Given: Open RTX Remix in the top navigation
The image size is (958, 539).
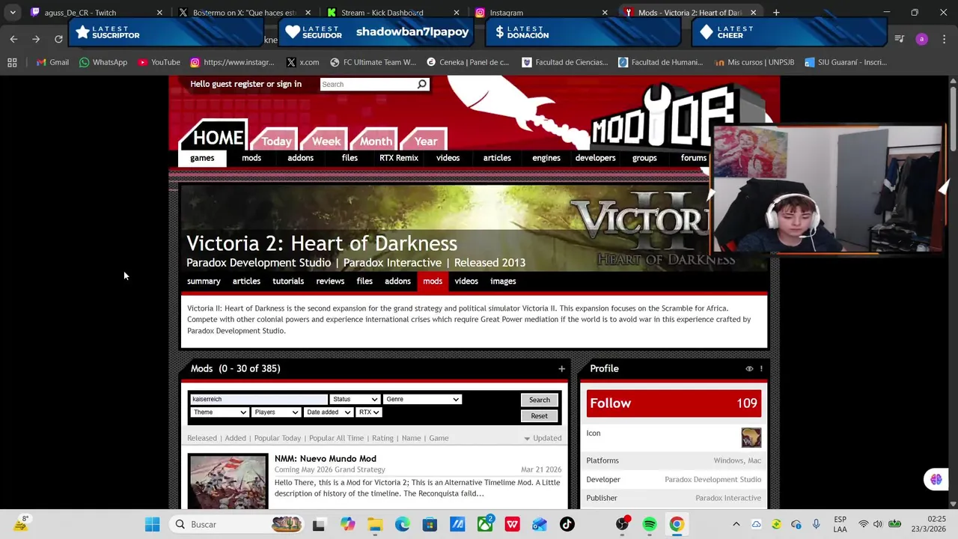Looking at the screenshot, I should click(399, 158).
